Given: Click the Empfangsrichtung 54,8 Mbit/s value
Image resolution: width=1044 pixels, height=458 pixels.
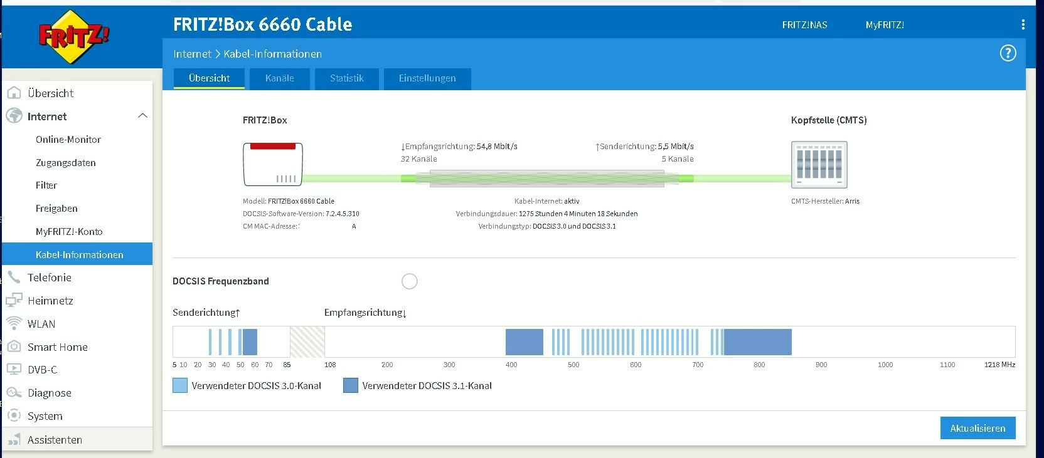Looking at the screenshot, I should click(497, 147).
